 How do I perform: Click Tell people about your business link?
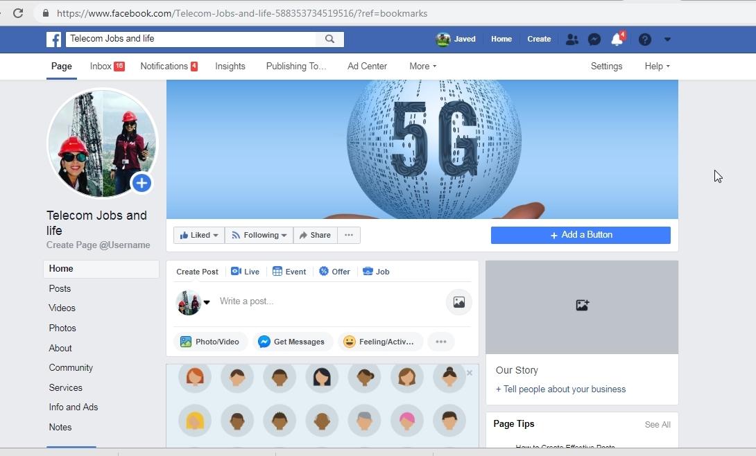coord(560,389)
